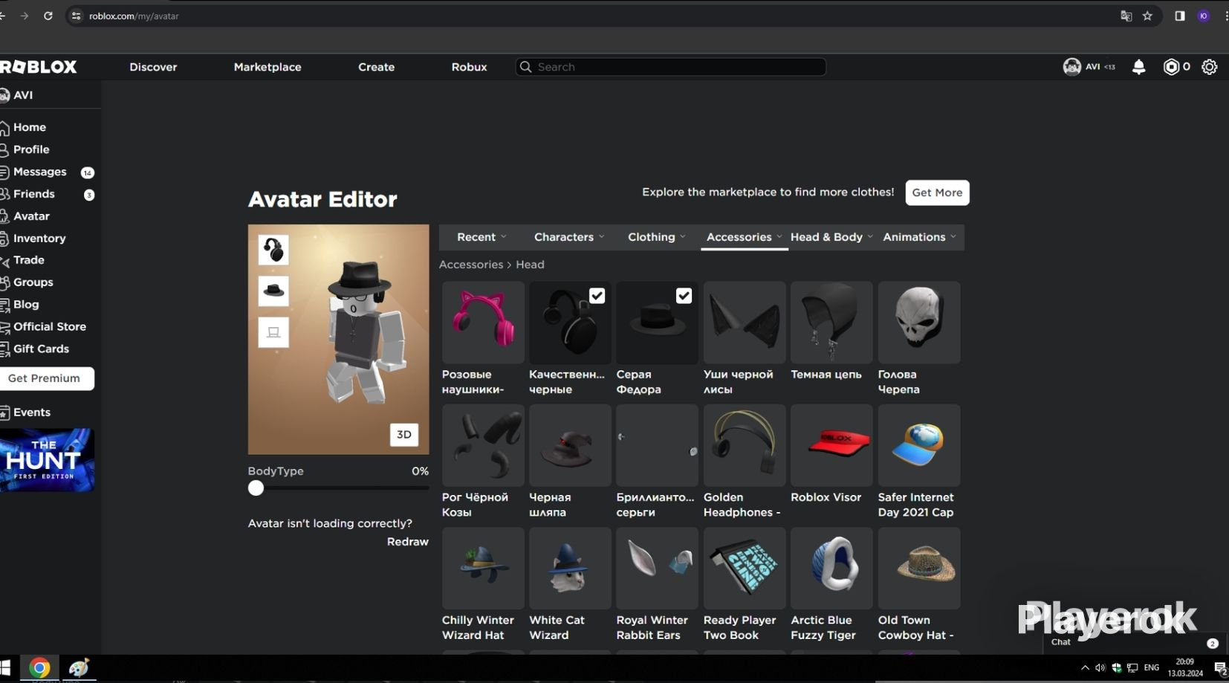The height and width of the screenshot is (683, 1229).
Task: Open the Windows Start menu
Action: (5, 668)
